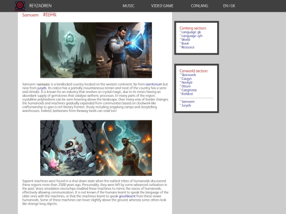Switch language via EN | GK
The height and width of the screenshot is (214, 286).
pos(229,6)
